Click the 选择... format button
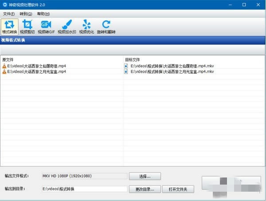Viewport: 266px width, 201px height. point(145,176)
